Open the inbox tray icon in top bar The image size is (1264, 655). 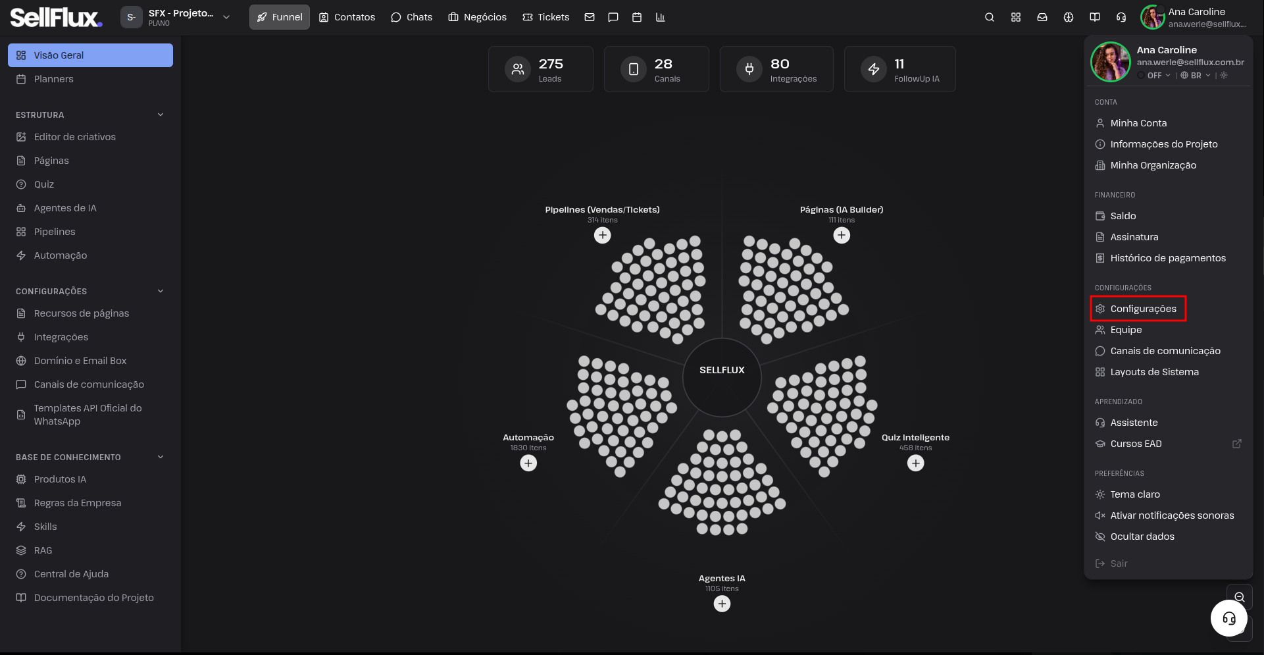1042,17
